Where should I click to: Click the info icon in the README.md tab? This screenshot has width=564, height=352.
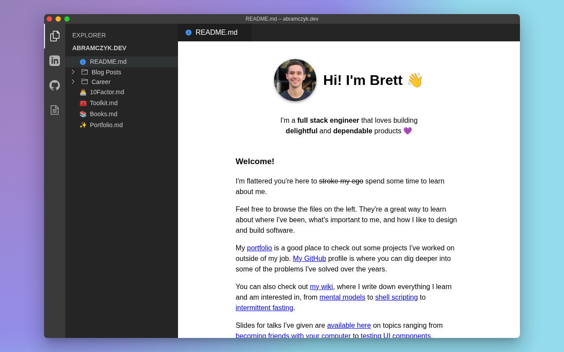(x=189, y=33)
